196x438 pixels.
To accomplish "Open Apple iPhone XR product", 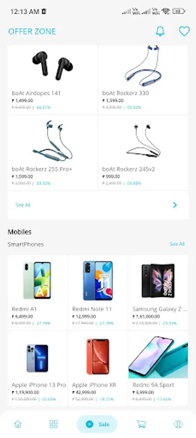I will click(x=98, y=368).
